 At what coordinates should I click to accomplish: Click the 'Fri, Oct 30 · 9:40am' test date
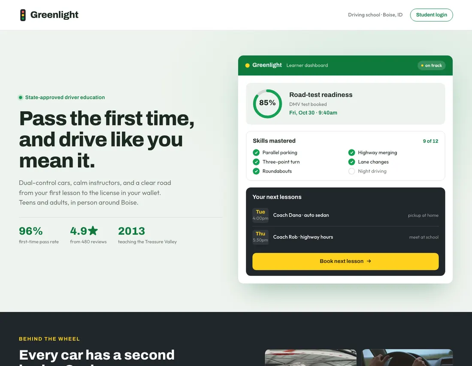pyautogui.click(x=313, y=113)
